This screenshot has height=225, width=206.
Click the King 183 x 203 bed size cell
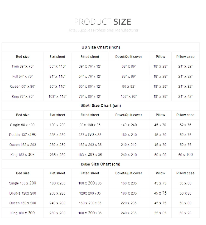pyautogui.click(x=23, y=155)
